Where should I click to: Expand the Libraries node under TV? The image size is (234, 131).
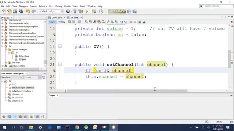[6, 63]
